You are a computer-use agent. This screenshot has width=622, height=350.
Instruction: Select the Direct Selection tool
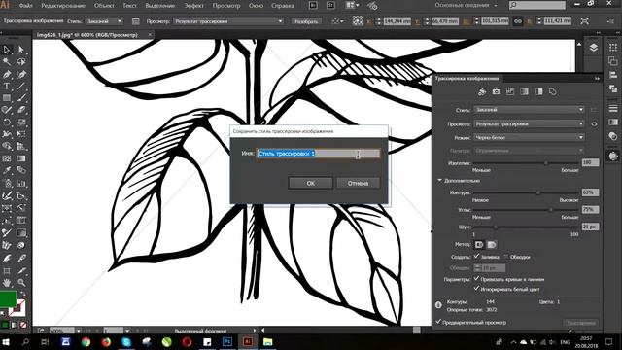[x=21, y=50]
